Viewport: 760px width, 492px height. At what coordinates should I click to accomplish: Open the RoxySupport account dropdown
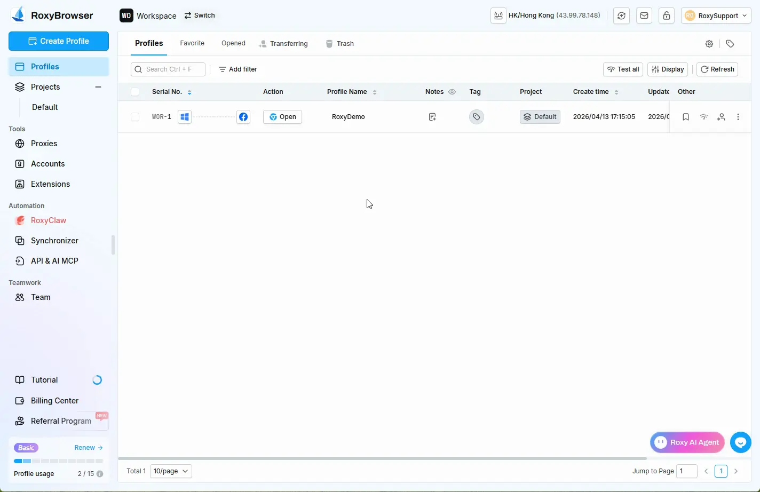pyautogui.click(x=716, y=15)
